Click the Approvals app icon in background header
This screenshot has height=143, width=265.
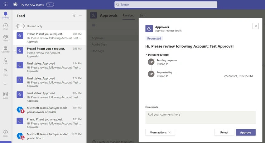coord(94,15)
